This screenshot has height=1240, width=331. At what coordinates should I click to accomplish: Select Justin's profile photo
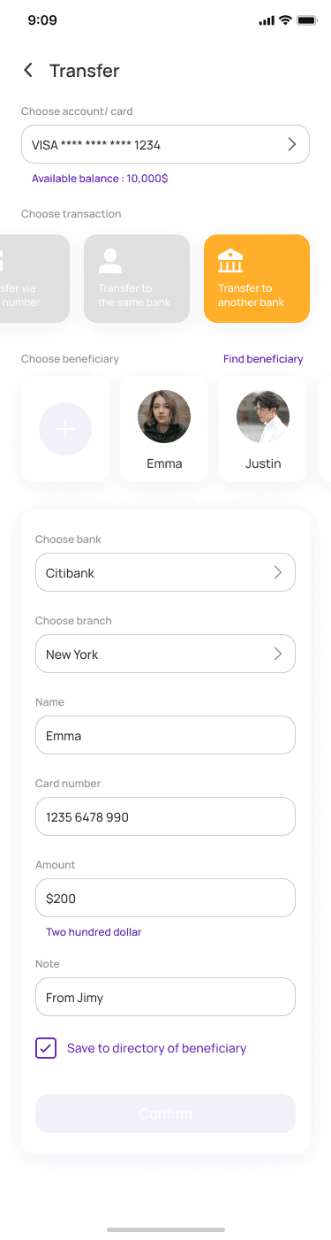coord(263,417)
